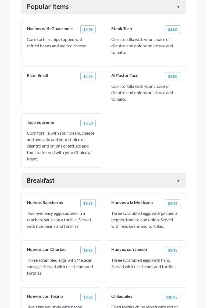207x308 pixels.
Task: Open the Huevos Rancheros item title
Action: 45,202
